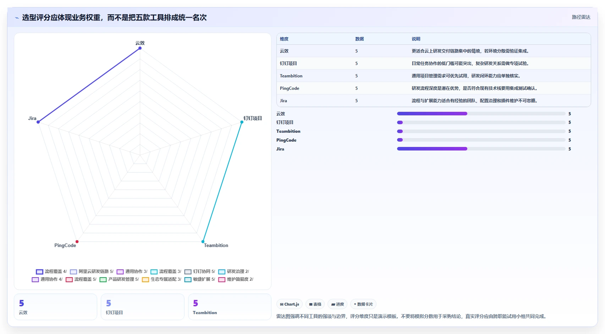Viewport: 605px width, 334px height.
Task: Click the 路径雷达 label in header
Action: point(581,17)
